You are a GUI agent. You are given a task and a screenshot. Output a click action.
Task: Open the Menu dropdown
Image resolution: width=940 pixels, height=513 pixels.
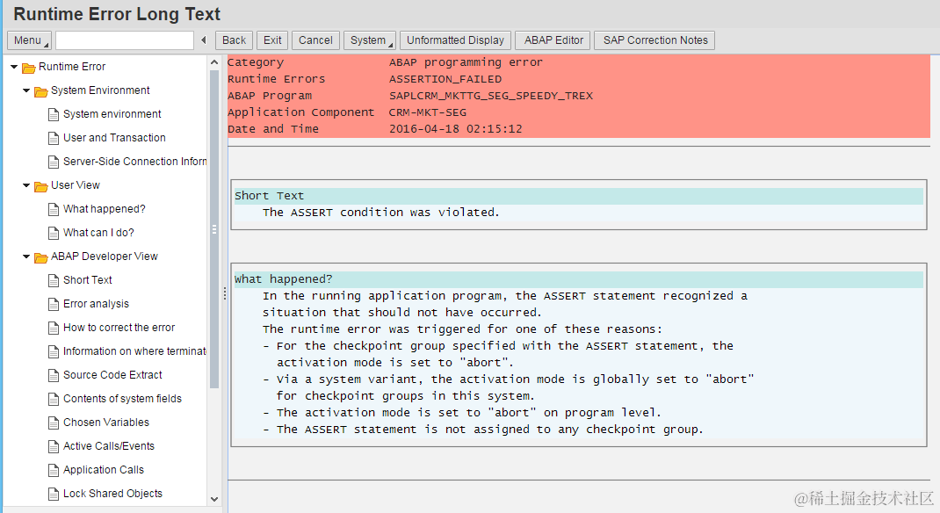(x=29, y=40)
